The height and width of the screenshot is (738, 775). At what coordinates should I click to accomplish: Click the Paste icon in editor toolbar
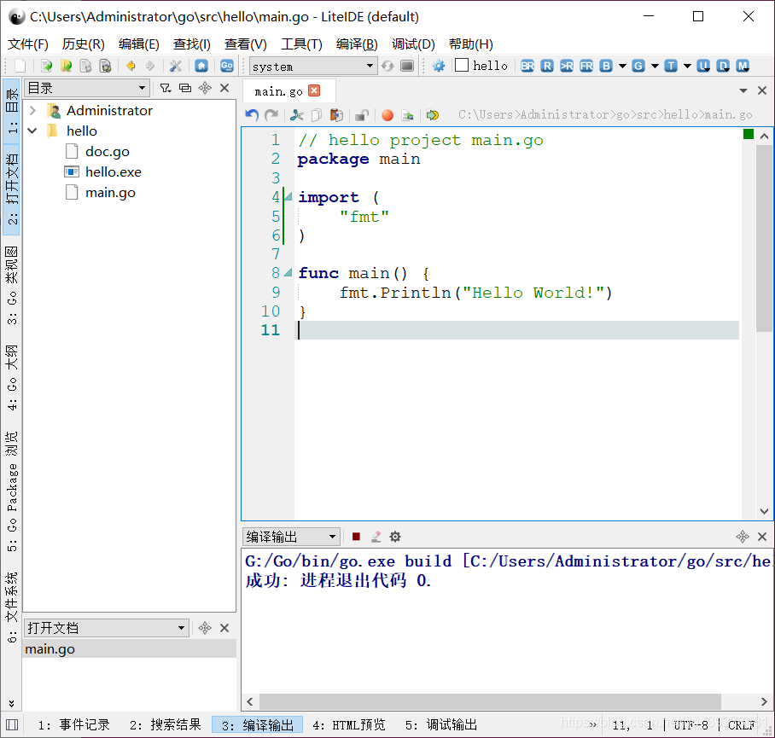[x=336, y=115]
